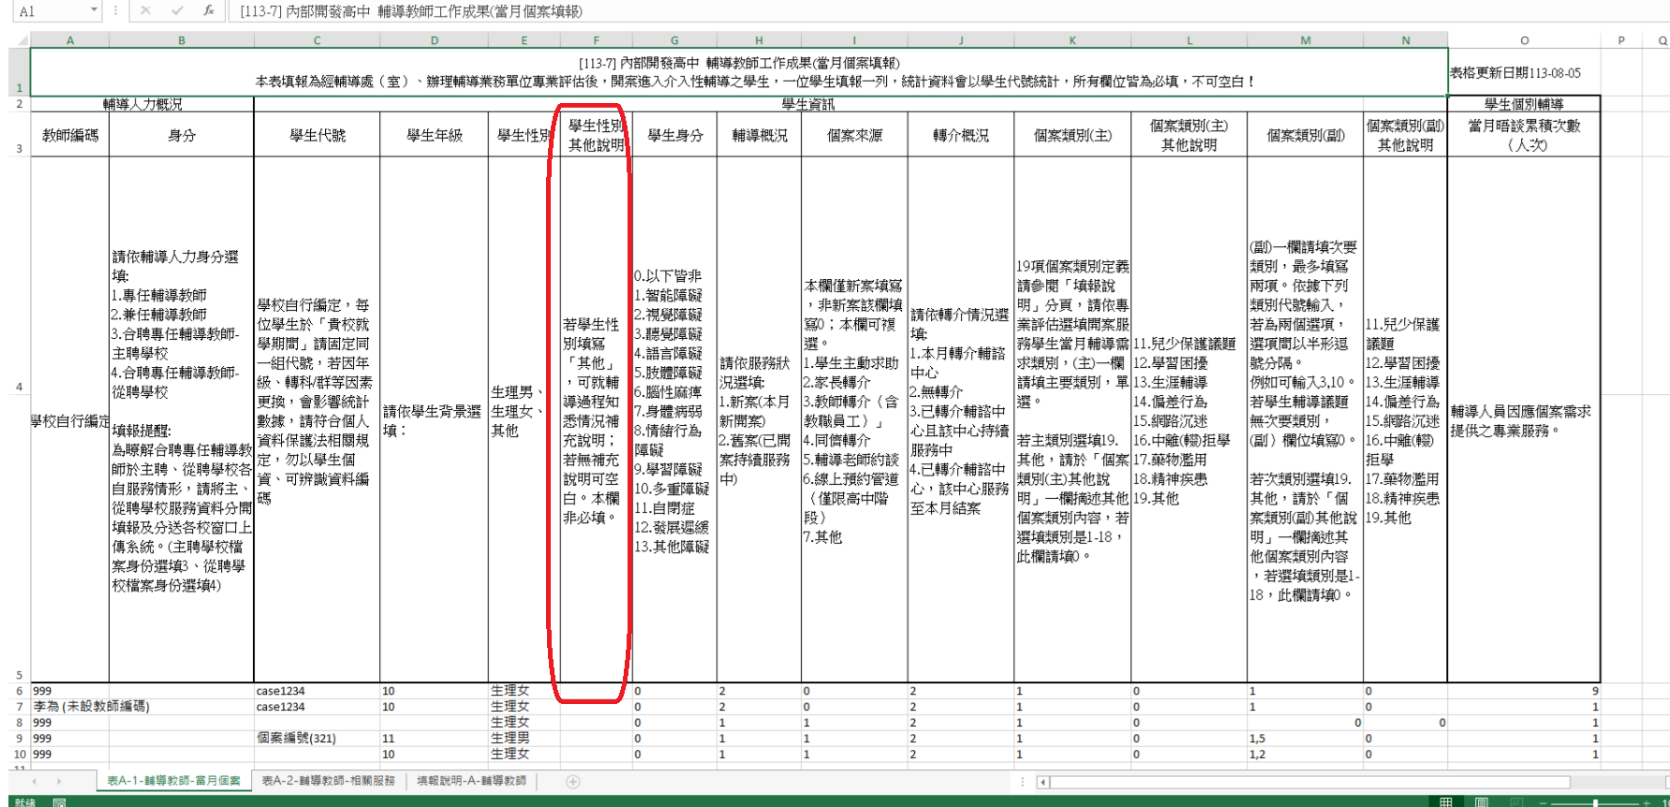1670x807 pixels.
Task: Open the Name Box dropdown arrow
Action: (x=95, y=10)
